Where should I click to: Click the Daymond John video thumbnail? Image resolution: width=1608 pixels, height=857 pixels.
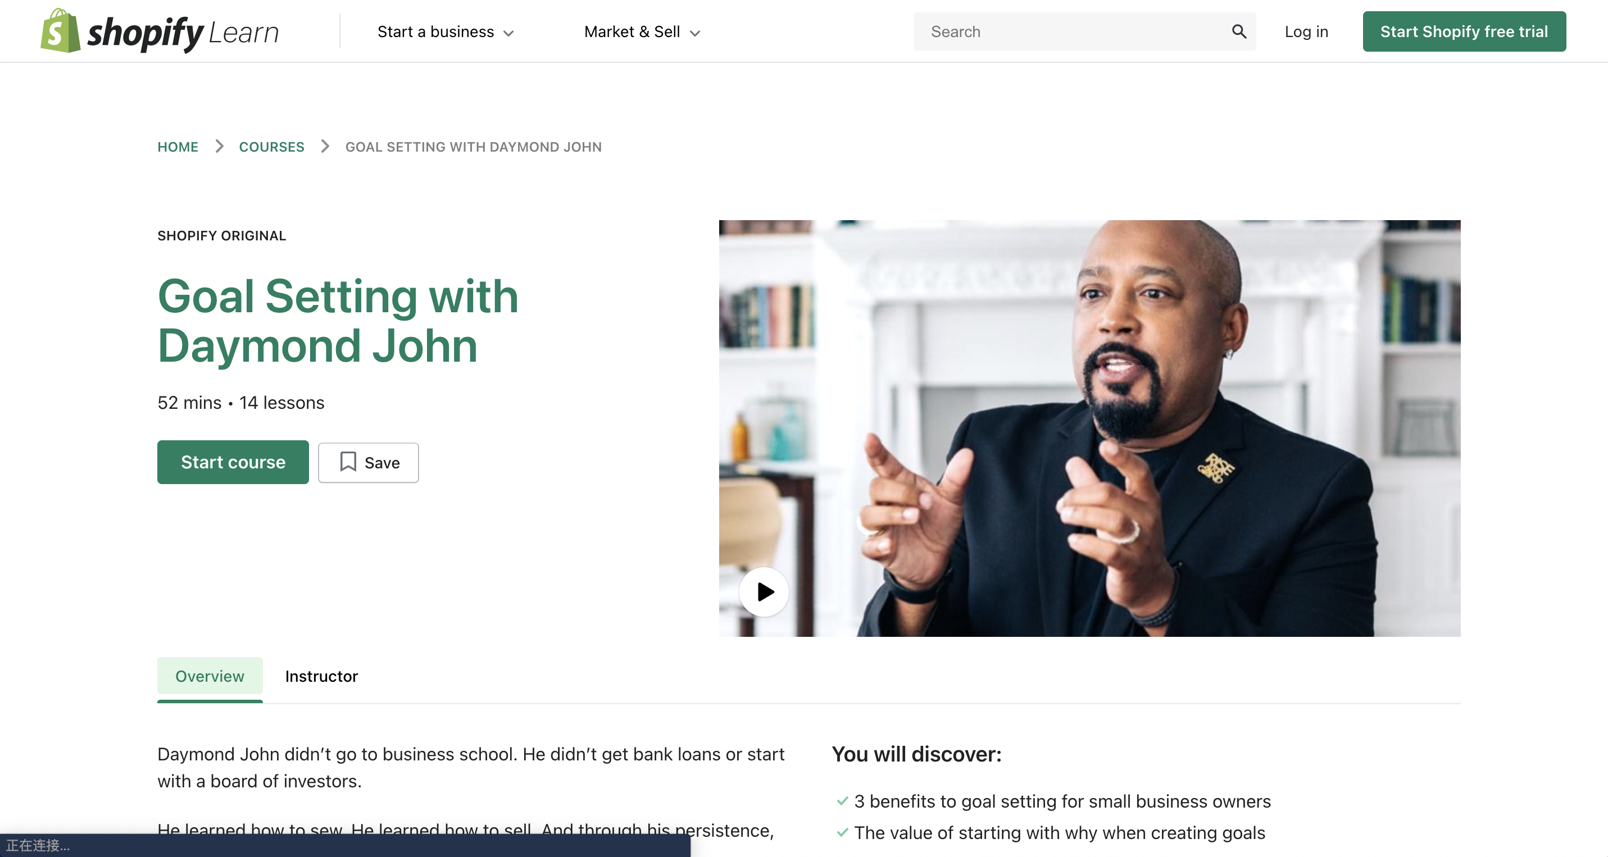(1089, 428)
